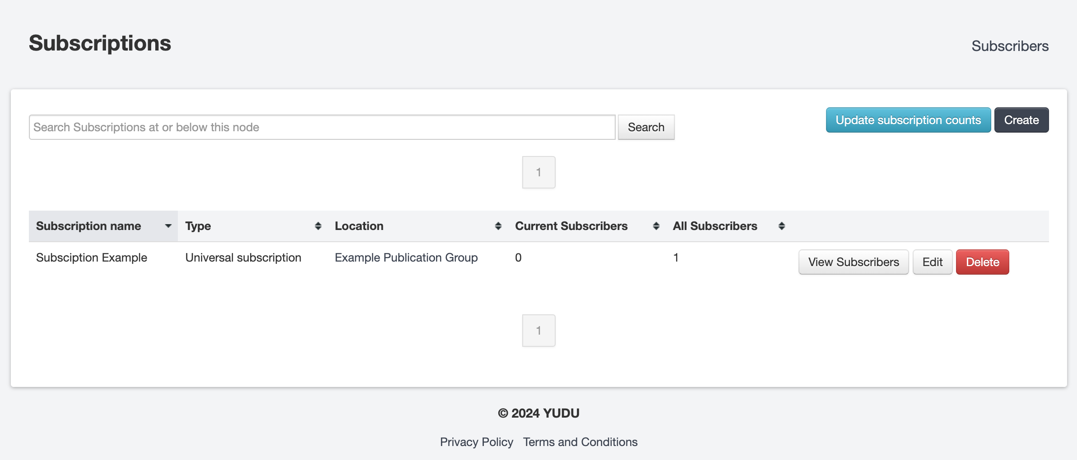Select page 1 in bottom pagination
The height and width of the screenshot is (460, 1077).
pos(538,331)
